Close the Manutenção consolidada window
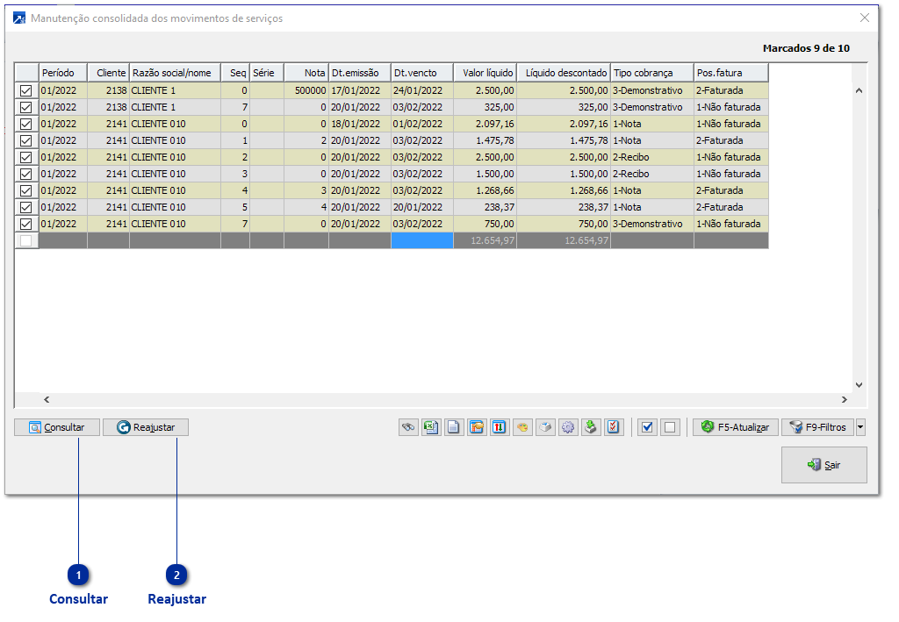899x622 pixels. 865,18
